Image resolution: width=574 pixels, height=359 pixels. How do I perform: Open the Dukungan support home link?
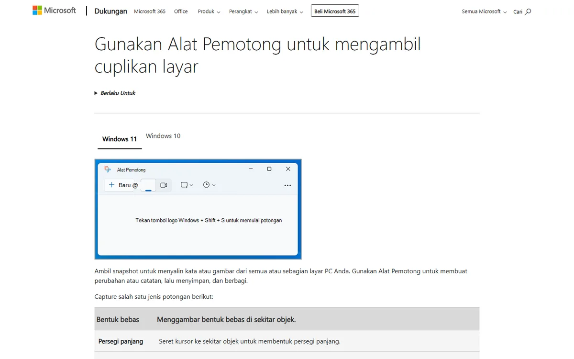(110, 11)
